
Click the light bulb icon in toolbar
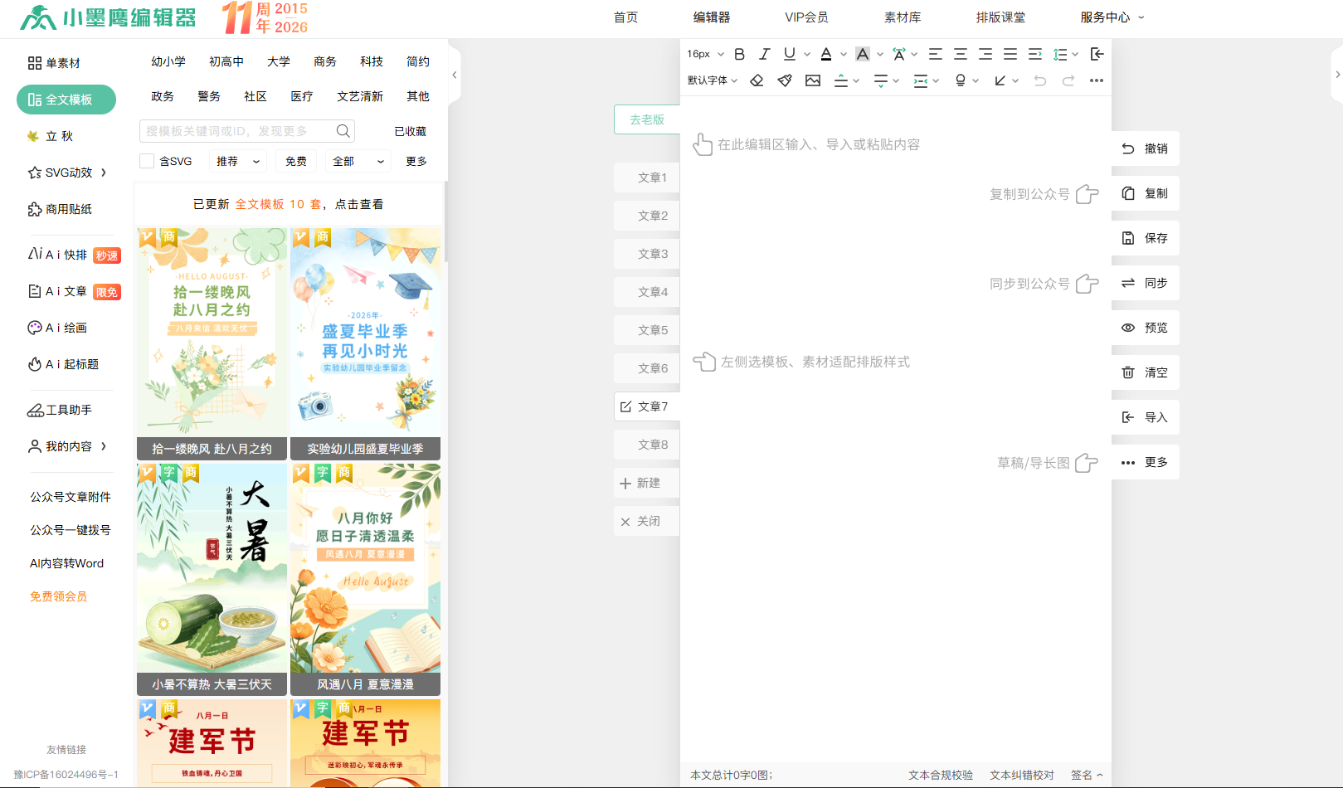click(961, 80)
